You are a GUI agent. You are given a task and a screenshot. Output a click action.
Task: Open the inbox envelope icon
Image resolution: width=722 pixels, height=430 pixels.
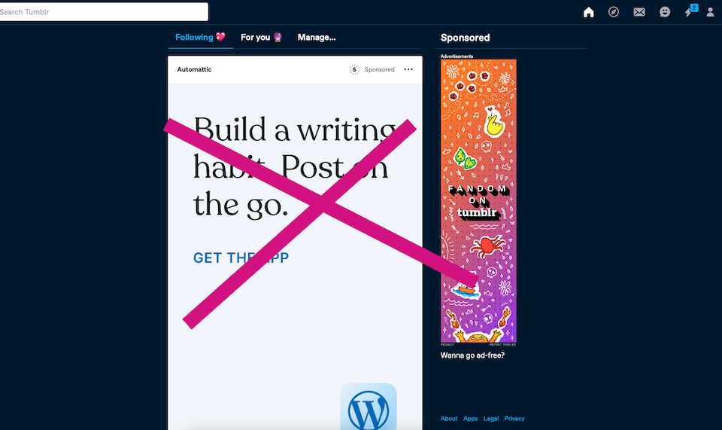click(x=639, y=12)
